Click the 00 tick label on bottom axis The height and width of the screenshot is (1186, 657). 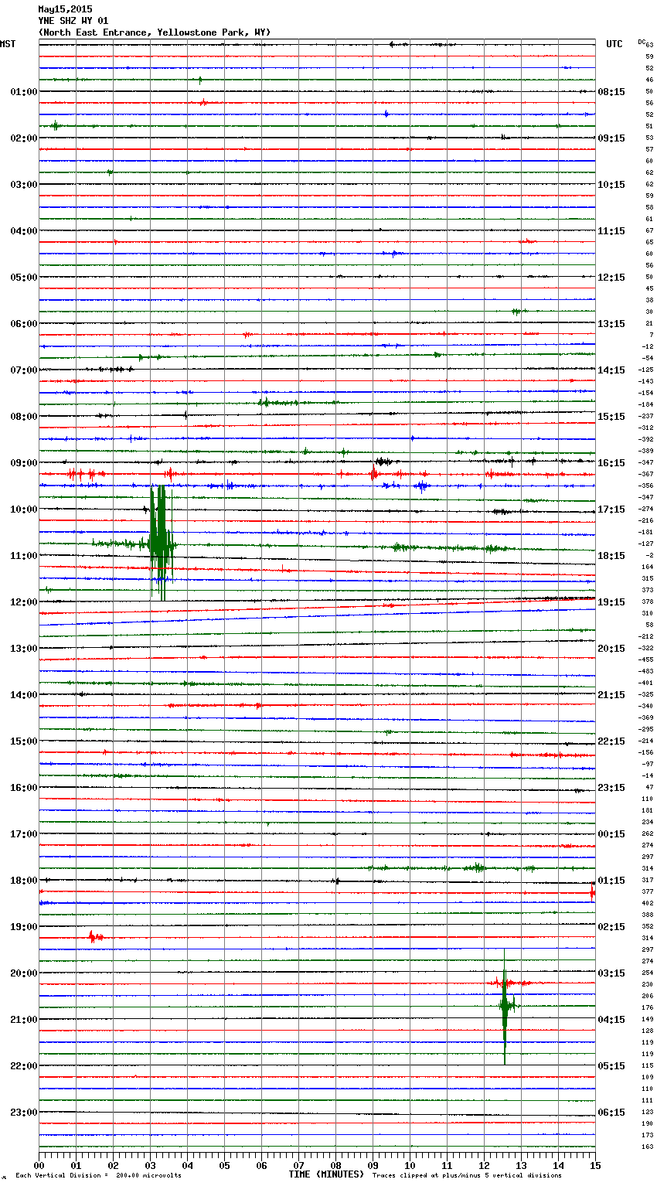39,1165
